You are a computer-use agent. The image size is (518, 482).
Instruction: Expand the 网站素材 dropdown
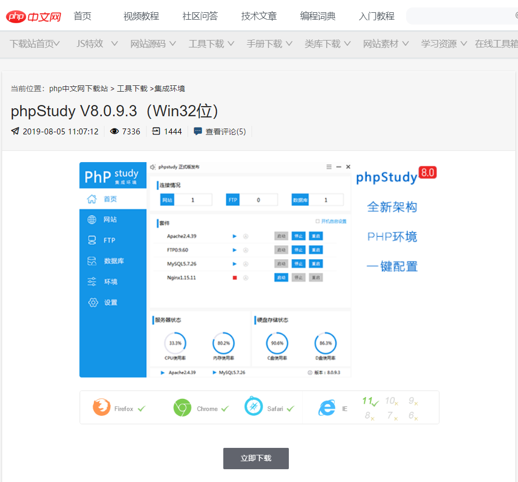[x=384, y=44]
